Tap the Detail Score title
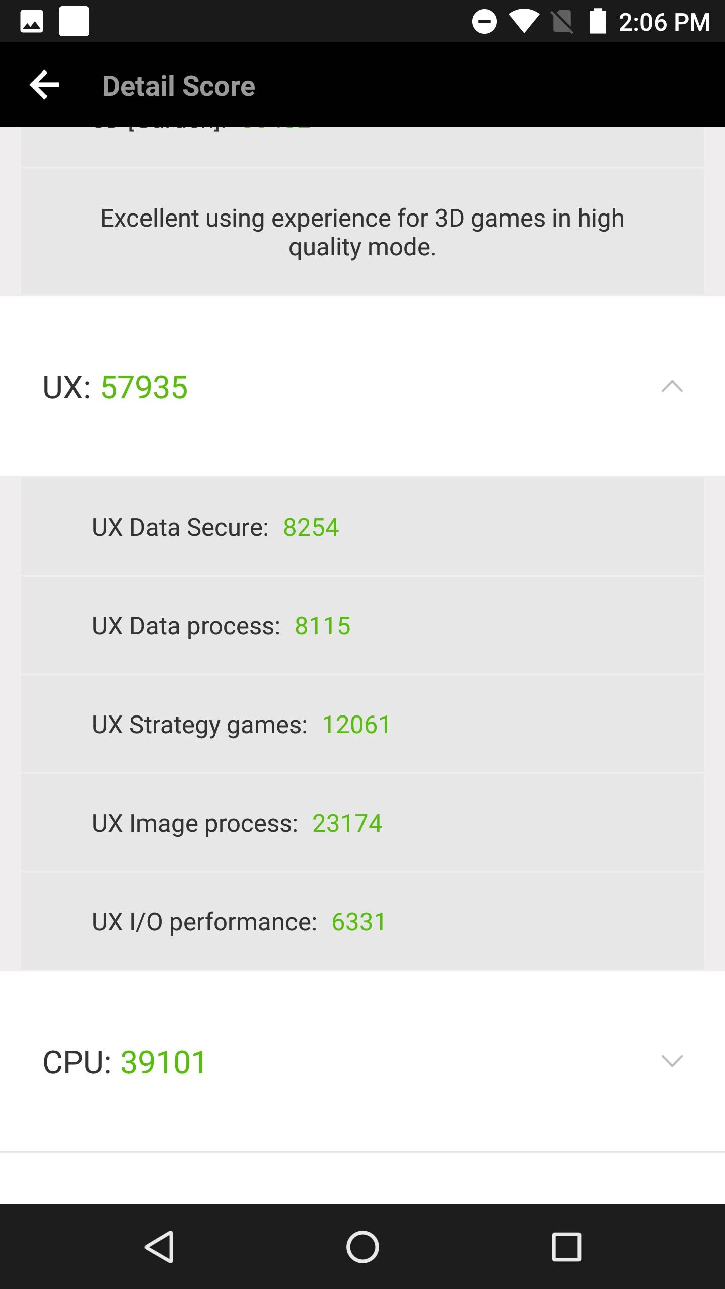The height and width of the screenshot is (1289, 725). [179, 86]
